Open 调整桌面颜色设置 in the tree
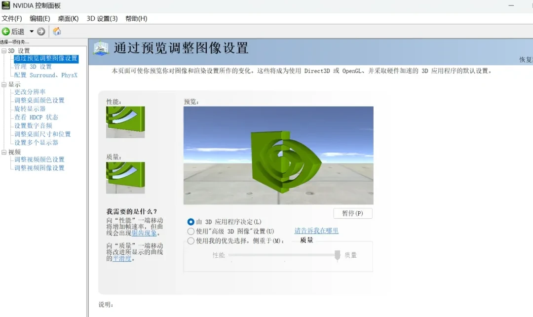Image resolution: width=533 pixels, height=317 pixels. (39, 100)
